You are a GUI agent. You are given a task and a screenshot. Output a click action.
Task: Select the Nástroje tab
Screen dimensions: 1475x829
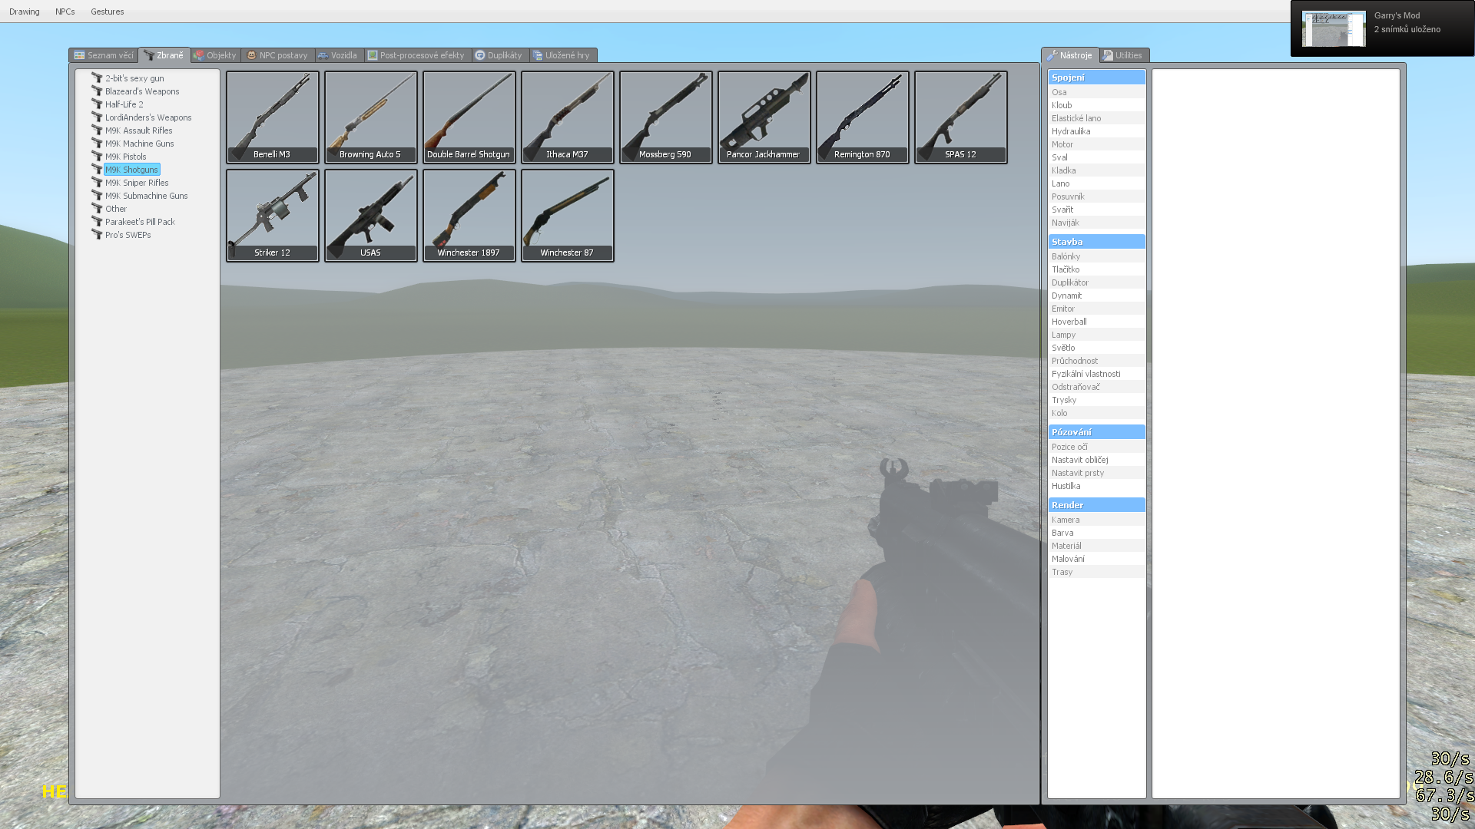pos(1070,55)
